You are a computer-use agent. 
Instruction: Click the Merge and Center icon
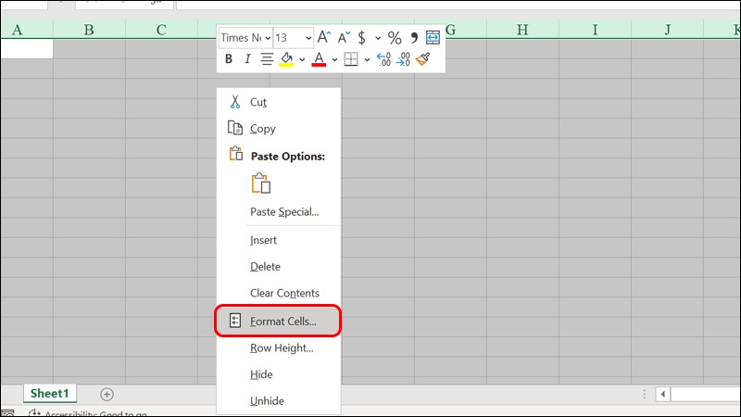pos(433,37)
